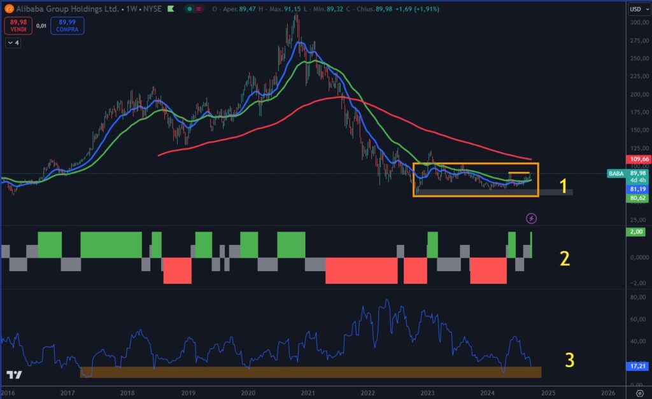The image size is (652, 399).
Task: Click the red 109,66 moving average price label
Action: coord(638,158)
